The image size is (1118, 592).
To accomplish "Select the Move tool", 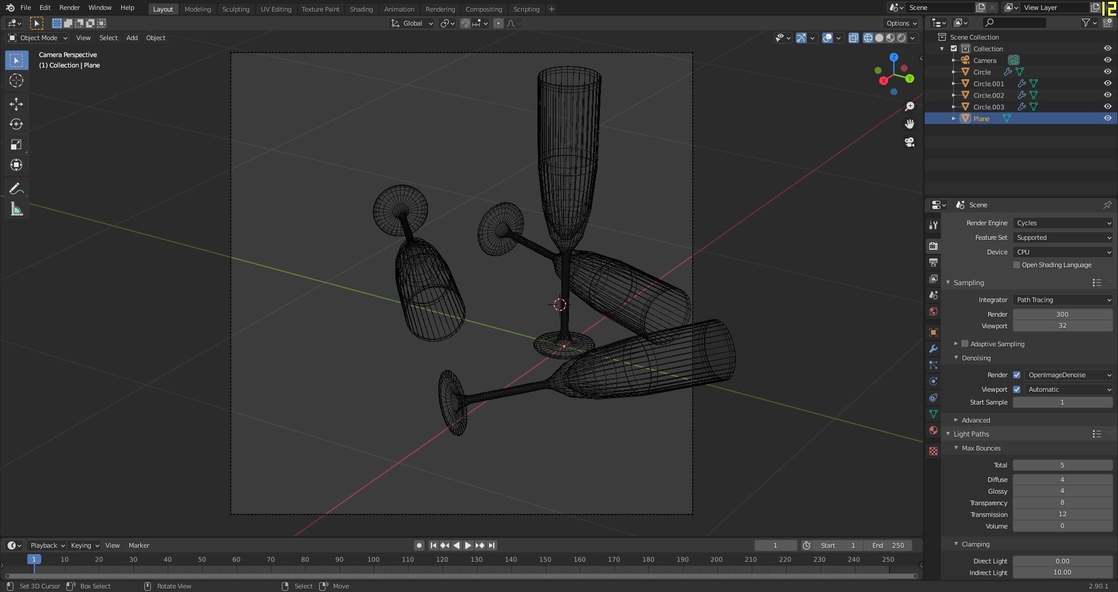I will (16, 104).
